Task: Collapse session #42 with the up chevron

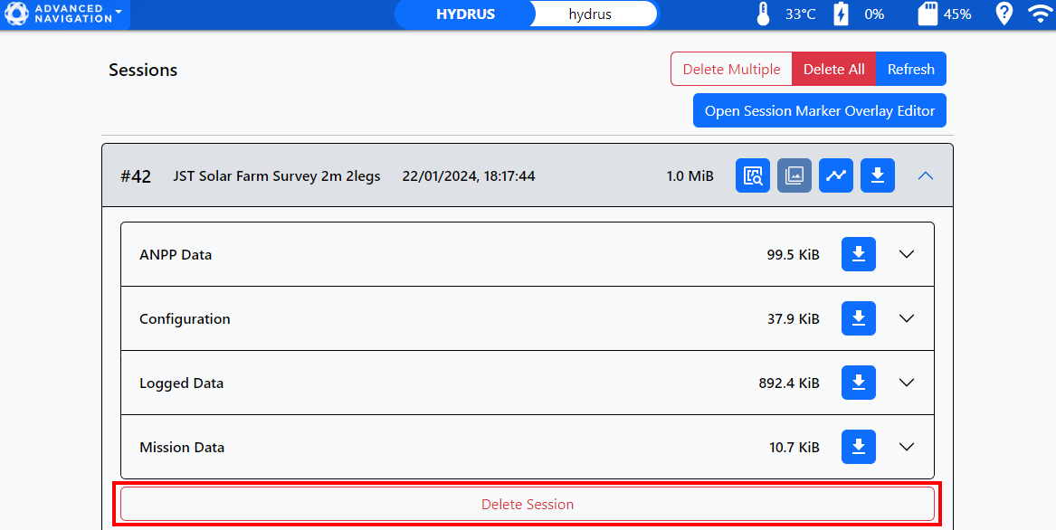Action: [x=925, y=175]
